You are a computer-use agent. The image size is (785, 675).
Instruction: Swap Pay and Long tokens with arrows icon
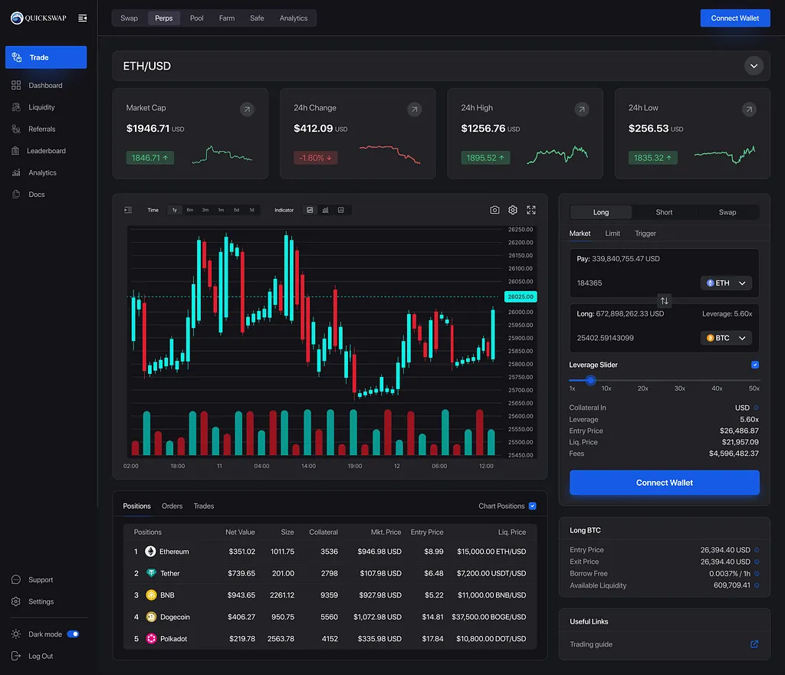[665, 300]
